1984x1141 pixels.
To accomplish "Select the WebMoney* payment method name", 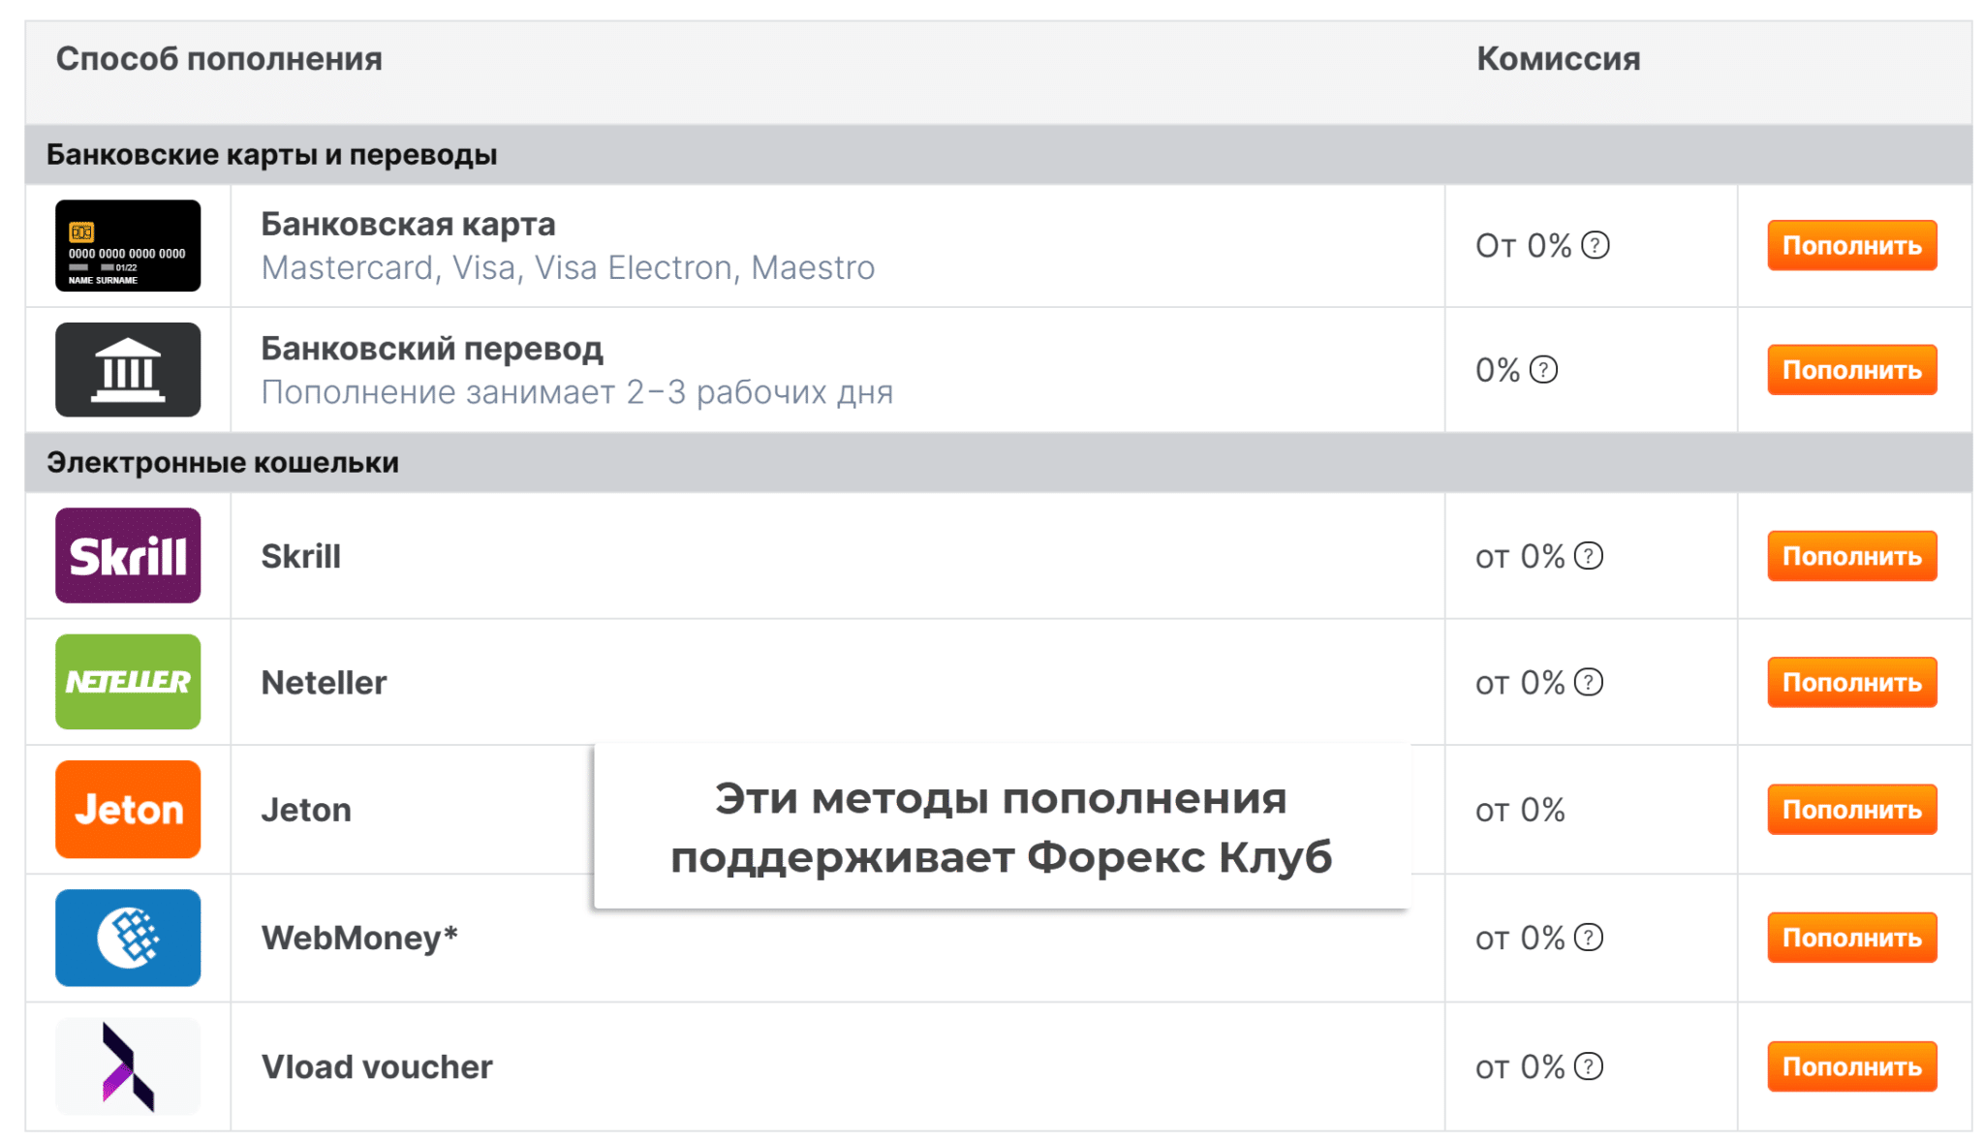I will 359,938.
